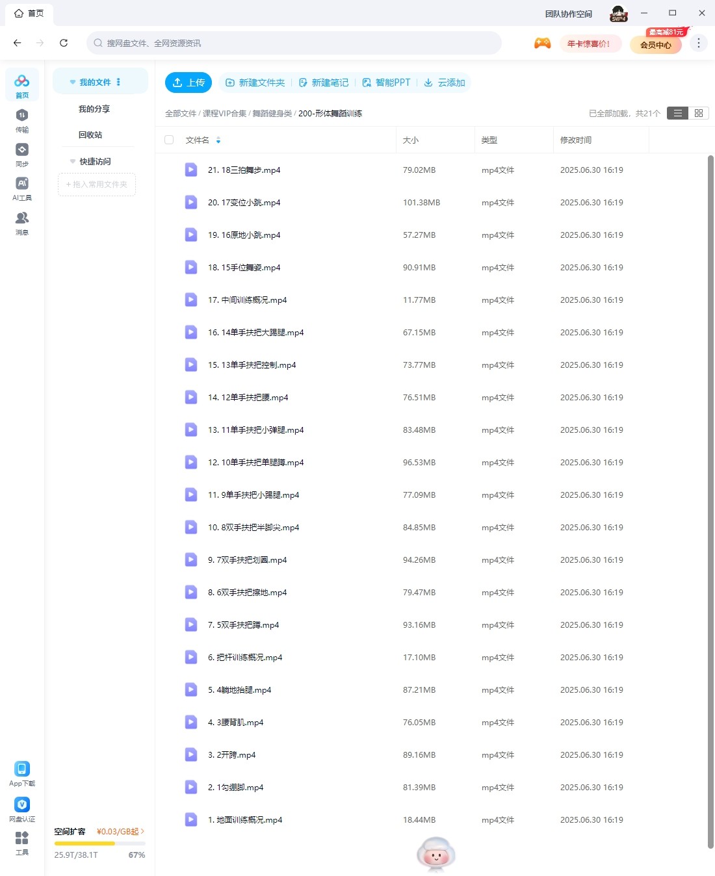Switch to grid view mode
Screen dimensions: 715x876
pyautogui.click(x=699, y=113)
